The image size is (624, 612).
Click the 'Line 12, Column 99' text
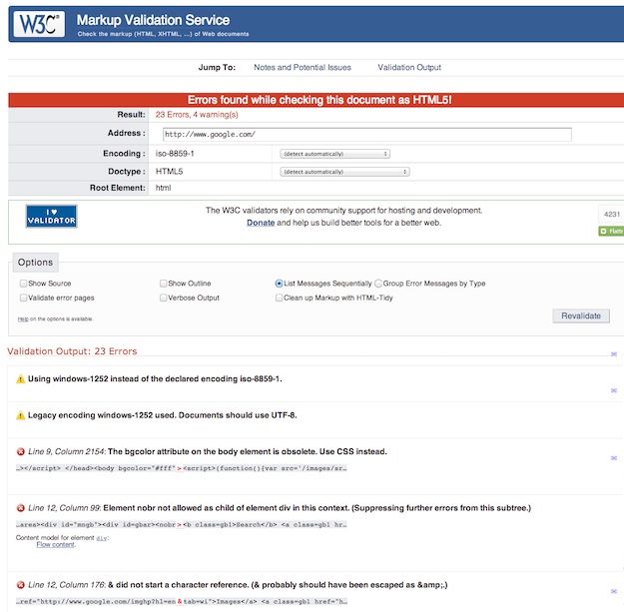[x=64, y=508]
